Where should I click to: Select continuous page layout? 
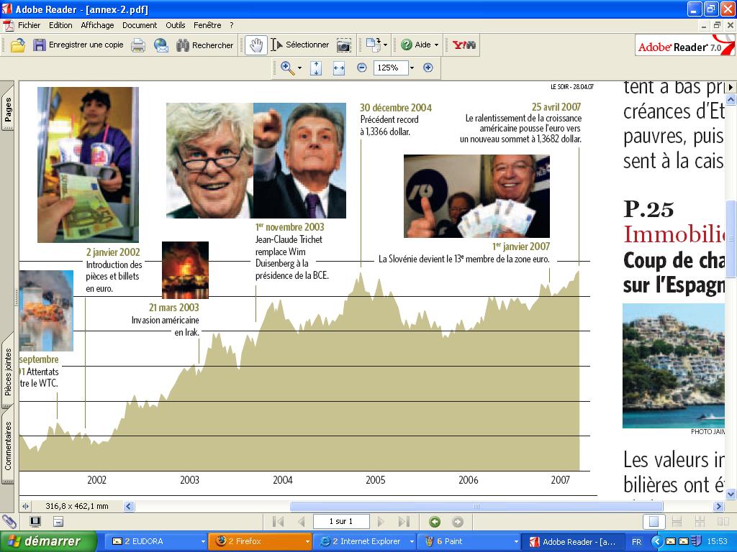[677, 522]
